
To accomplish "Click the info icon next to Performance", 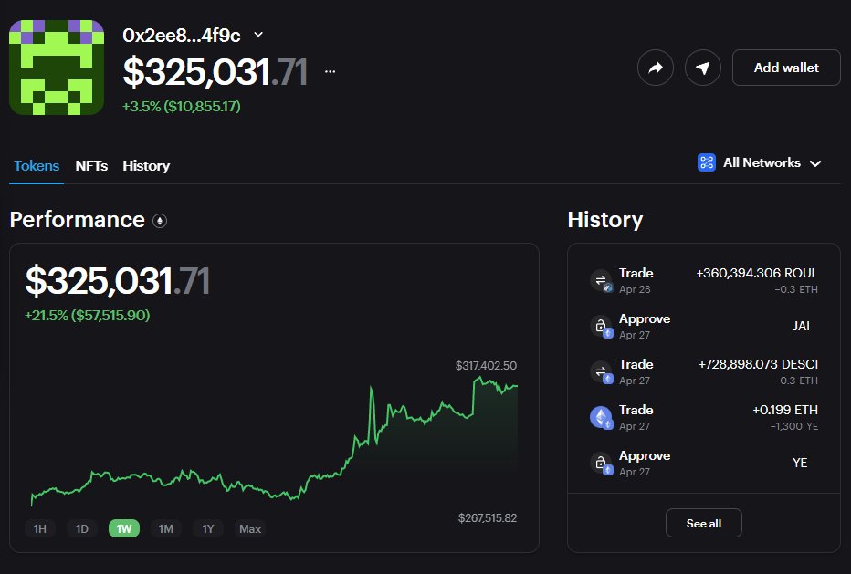I will 161,221.
